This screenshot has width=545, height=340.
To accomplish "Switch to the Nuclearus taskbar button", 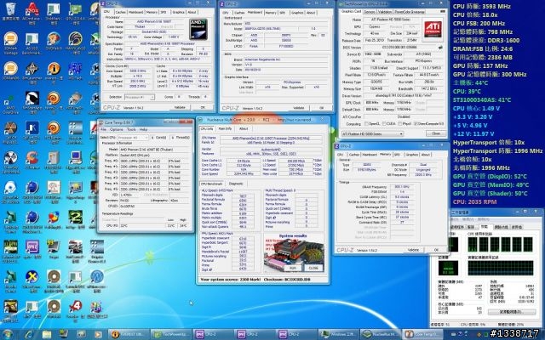I will point(381,334).
